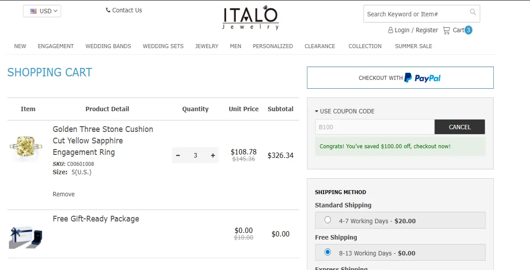
Task: Click the struck-through $10.00 package price
Action: pyautogui.click(x=243, y=238)
